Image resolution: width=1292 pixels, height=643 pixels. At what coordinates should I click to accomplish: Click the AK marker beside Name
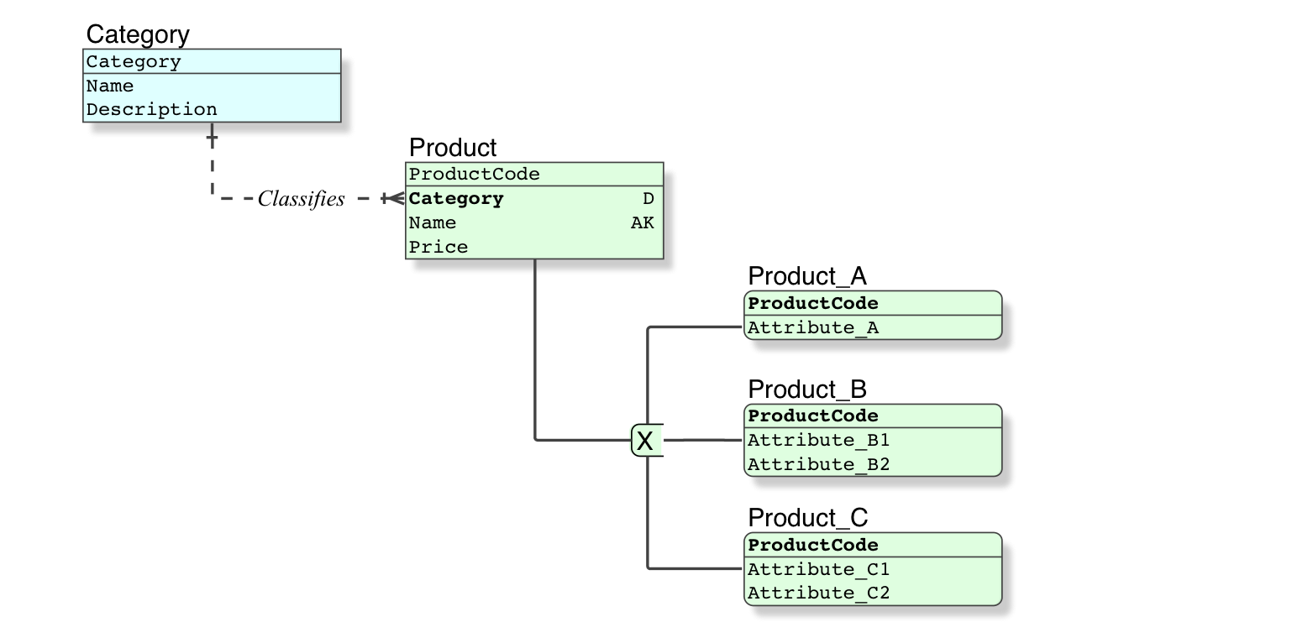coord(642,222)
